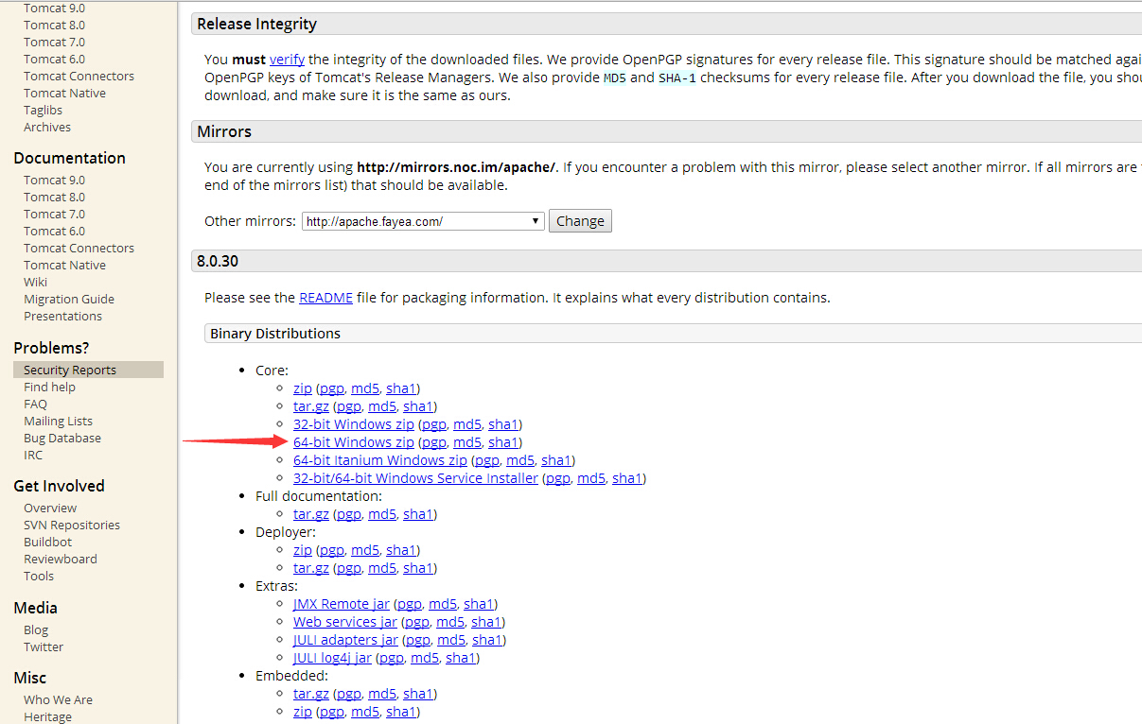Download the 32-bit Windows zip

tap(353, 424)
